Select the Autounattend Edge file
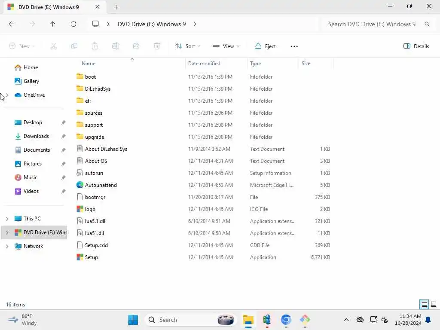The width and height of the screenshot is (440, 330). click(97, 185)
